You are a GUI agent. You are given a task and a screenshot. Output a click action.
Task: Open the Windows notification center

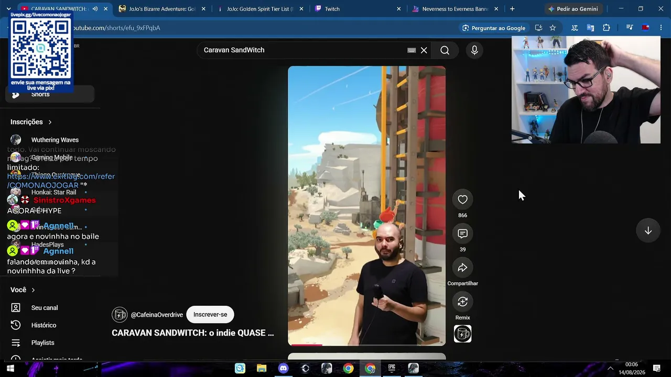click(x=656, y=369)
